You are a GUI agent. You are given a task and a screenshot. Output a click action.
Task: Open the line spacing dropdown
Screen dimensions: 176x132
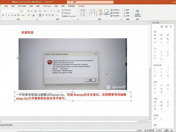pyautogui.click(x=58, y=11)
